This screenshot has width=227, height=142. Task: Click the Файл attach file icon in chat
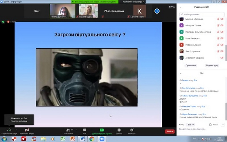pyautogui.click(x=210, y=125)
